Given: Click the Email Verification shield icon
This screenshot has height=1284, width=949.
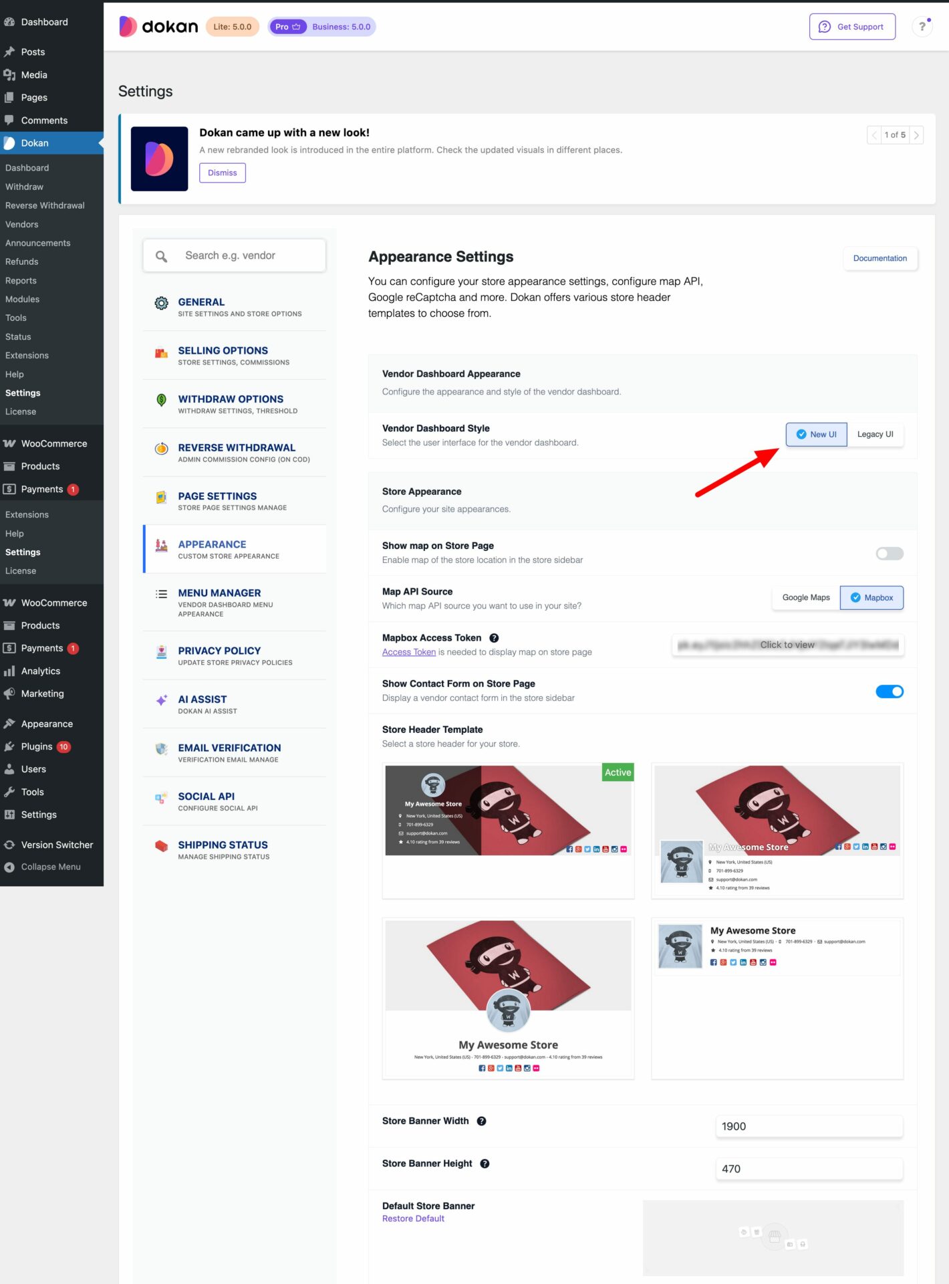Looking at the screenshot, I should point(161,749).
